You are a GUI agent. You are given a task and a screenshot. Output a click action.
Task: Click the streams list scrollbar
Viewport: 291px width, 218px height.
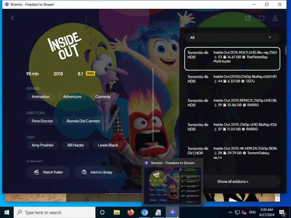[x=286, y=50]
